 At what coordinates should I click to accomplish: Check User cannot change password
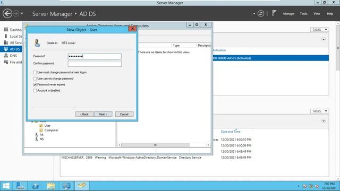point(35,79)
